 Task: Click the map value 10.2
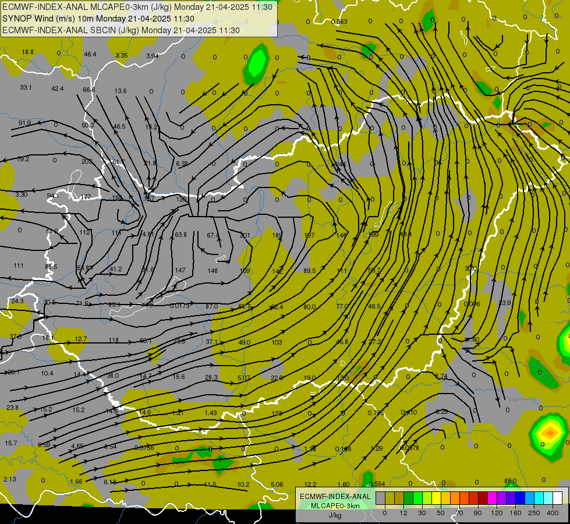(243, 485)
